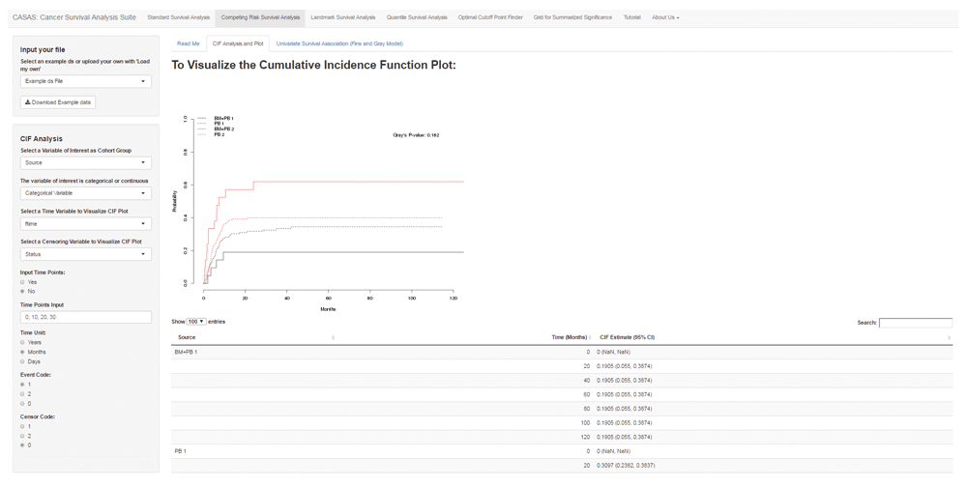Set Event Code to 2
Viewport: 967px width, 486px height.
tap(23, 394)
